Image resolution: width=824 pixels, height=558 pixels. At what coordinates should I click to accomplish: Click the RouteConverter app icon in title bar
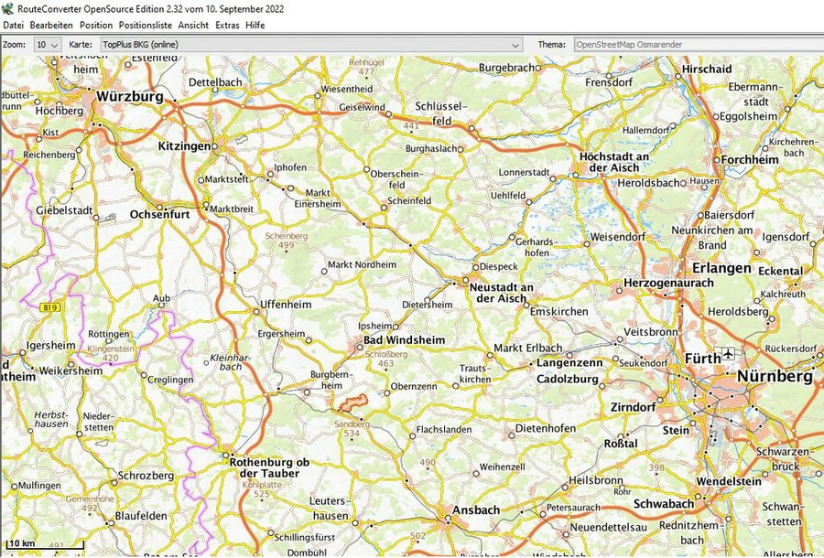click(x=8, y=8)
